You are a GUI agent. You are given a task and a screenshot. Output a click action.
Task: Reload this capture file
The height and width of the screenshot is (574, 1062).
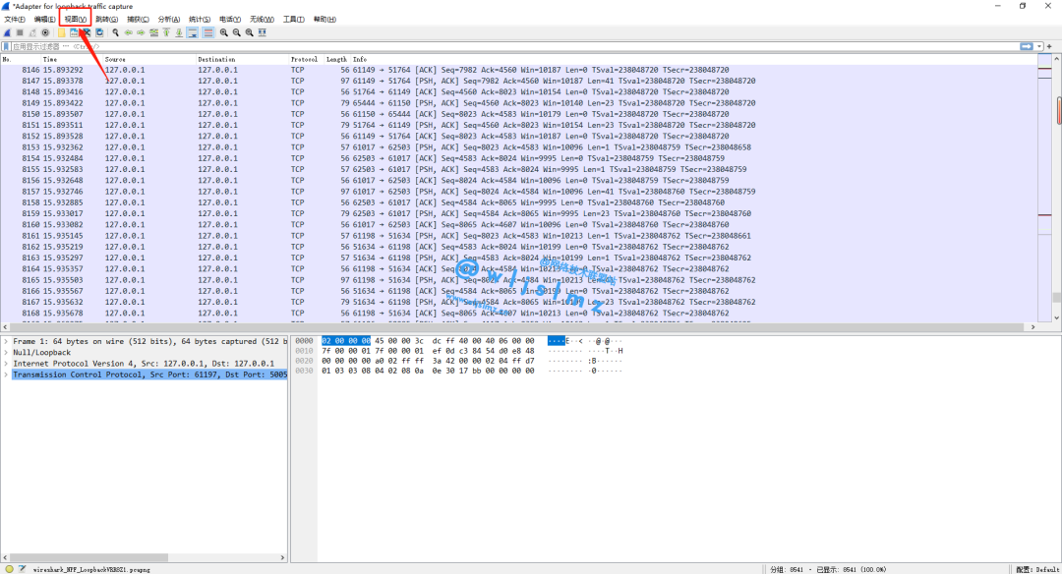(99, 32)
